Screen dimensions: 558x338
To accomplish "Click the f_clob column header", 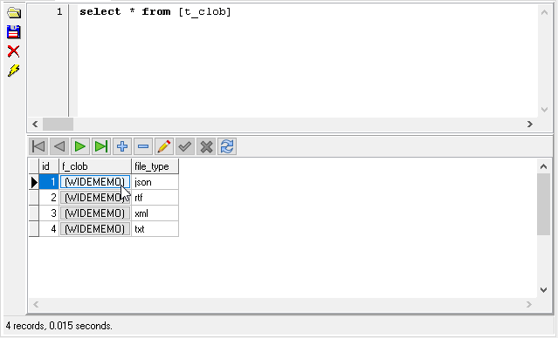I will [95, 166].
